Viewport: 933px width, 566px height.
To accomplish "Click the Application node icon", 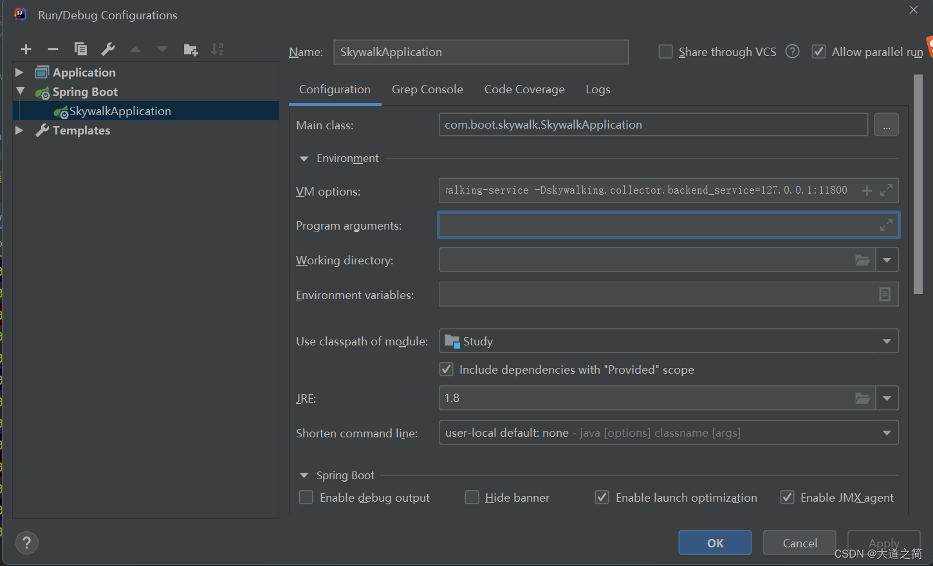I will pos(42,72).
